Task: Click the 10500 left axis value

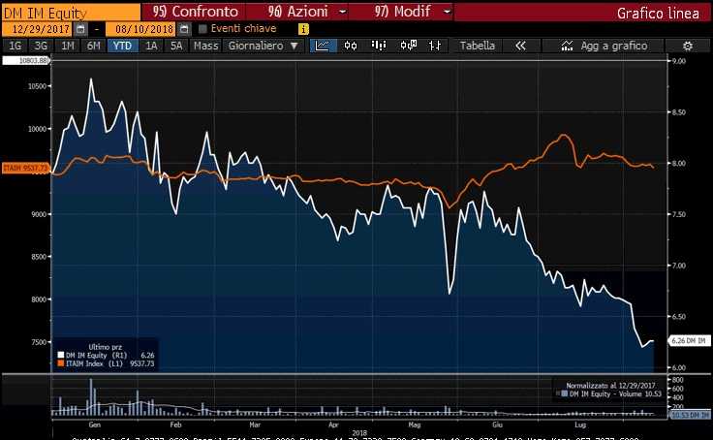Action: [x=37, y=86]
